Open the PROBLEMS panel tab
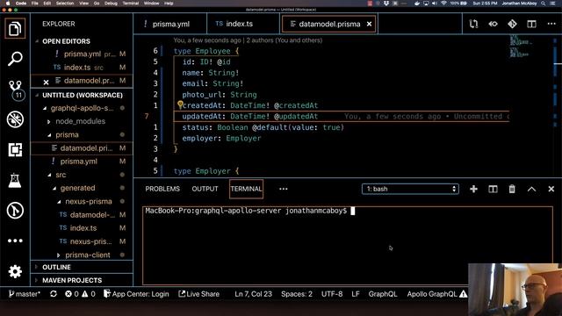562x316 pixels. click(162, 189)
